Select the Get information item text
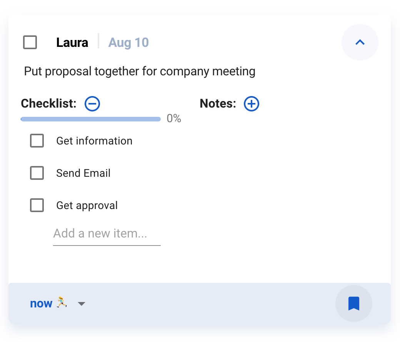 coord(94,141)
